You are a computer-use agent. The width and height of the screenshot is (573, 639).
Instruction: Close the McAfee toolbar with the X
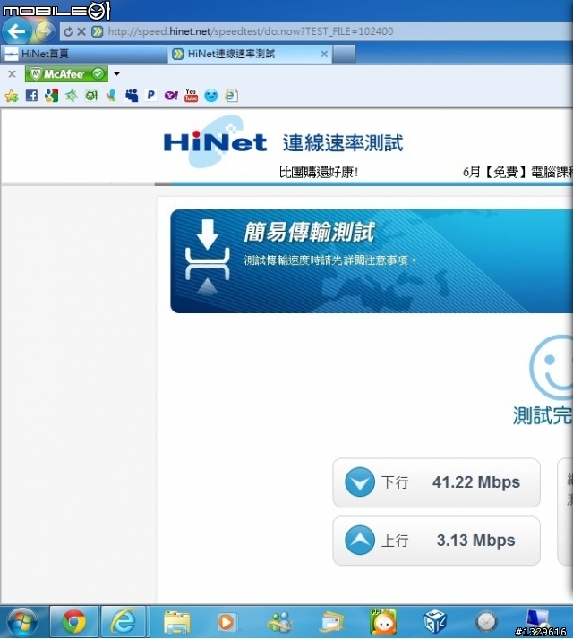(x=13, y=73)
